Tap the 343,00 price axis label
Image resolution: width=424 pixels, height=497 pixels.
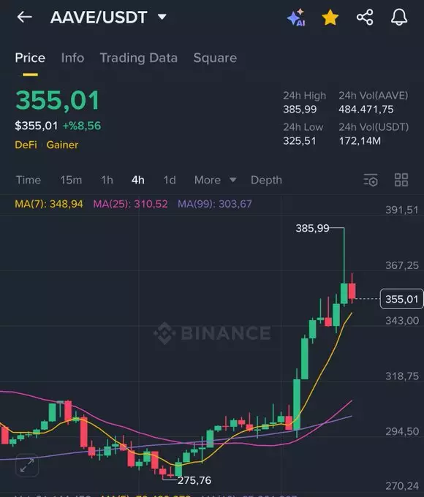(402, 321)
